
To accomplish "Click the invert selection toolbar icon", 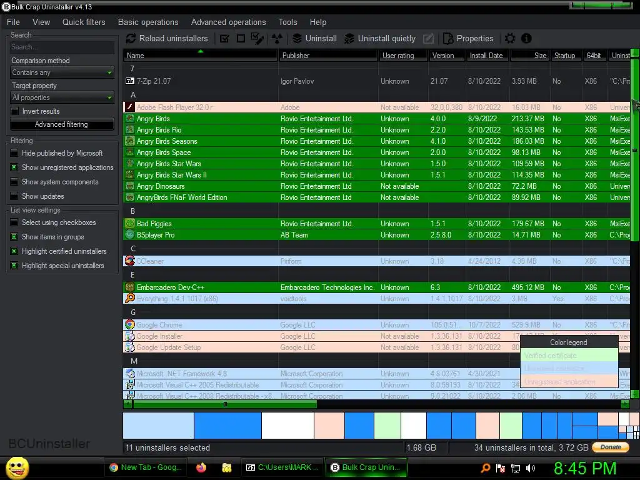I will click(x=257, y=38).
